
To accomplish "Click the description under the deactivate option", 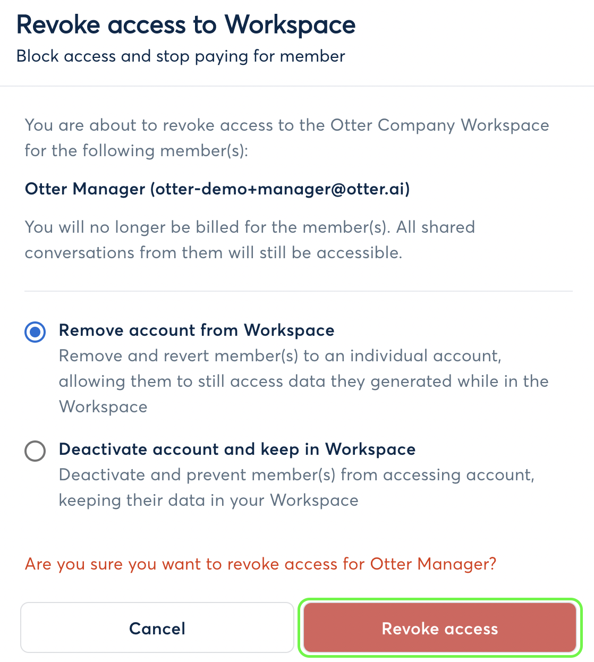I will point(297,487).
